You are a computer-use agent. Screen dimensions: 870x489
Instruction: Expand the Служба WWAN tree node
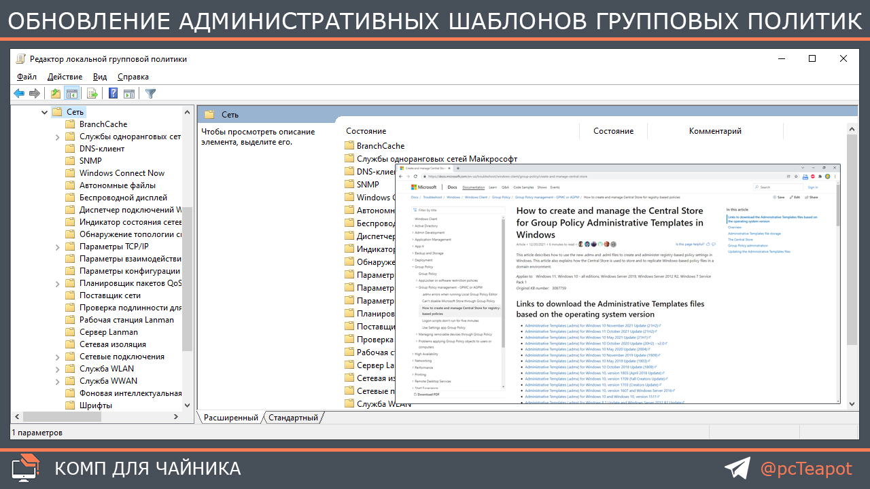click(58, 381)
